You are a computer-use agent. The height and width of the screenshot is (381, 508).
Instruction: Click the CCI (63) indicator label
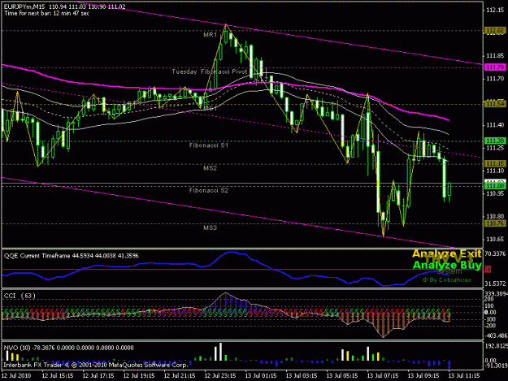[20, 296]
